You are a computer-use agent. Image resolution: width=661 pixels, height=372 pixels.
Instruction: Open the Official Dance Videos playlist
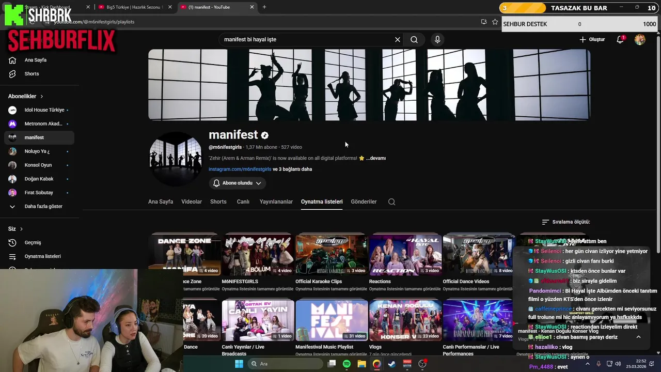tap(479, 254)
